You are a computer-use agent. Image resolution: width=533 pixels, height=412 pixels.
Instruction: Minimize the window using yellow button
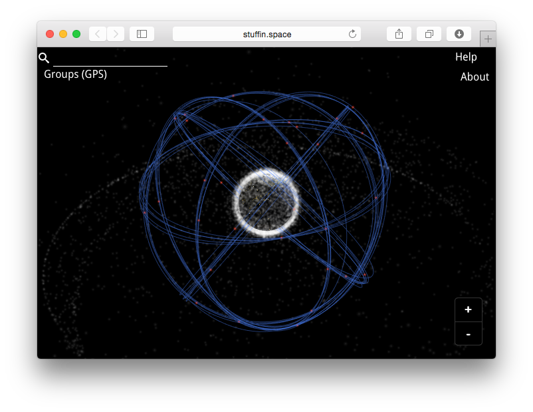pyautogui.click(x=63, y=34)
